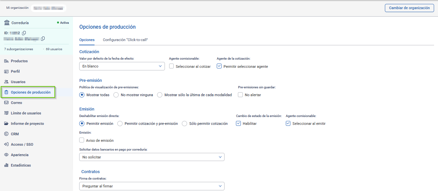
Task: Uncheck the Habilitar checkbox
Action: (239, 124)
